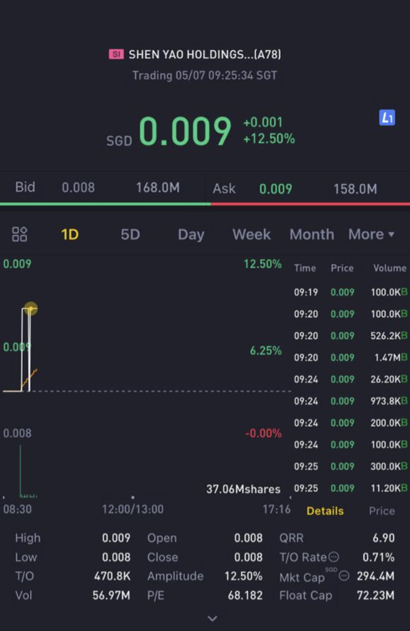Image resolution: width=410 pixels, height=631 pixels.
Task: Tap the Mkt Cap value 294.4M
Action: (376, 576)
